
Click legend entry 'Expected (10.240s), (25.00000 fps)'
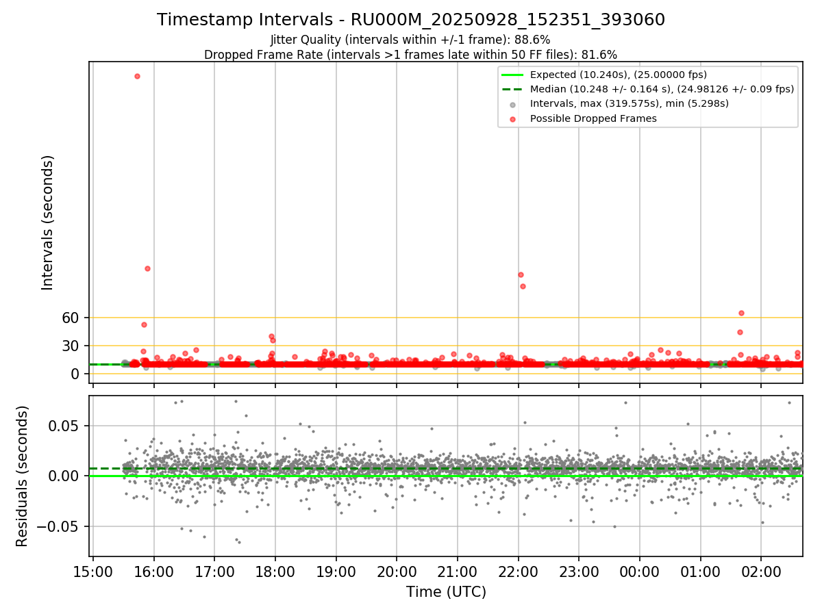619,75
